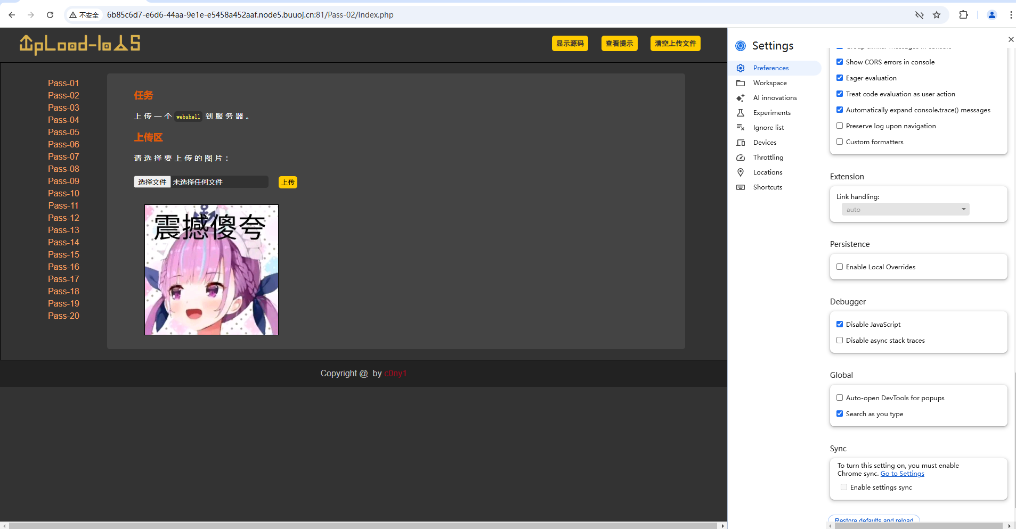Close the DevTools Settings panel
The image size is (1016, 529).
pyautogui.click(x=1011, y=39)
